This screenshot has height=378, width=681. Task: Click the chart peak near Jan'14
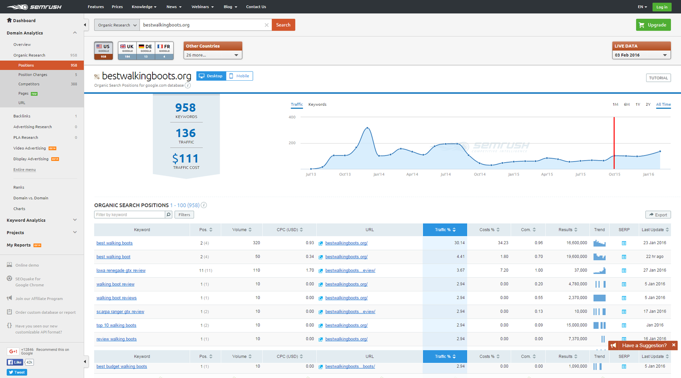tap(367, 127)
